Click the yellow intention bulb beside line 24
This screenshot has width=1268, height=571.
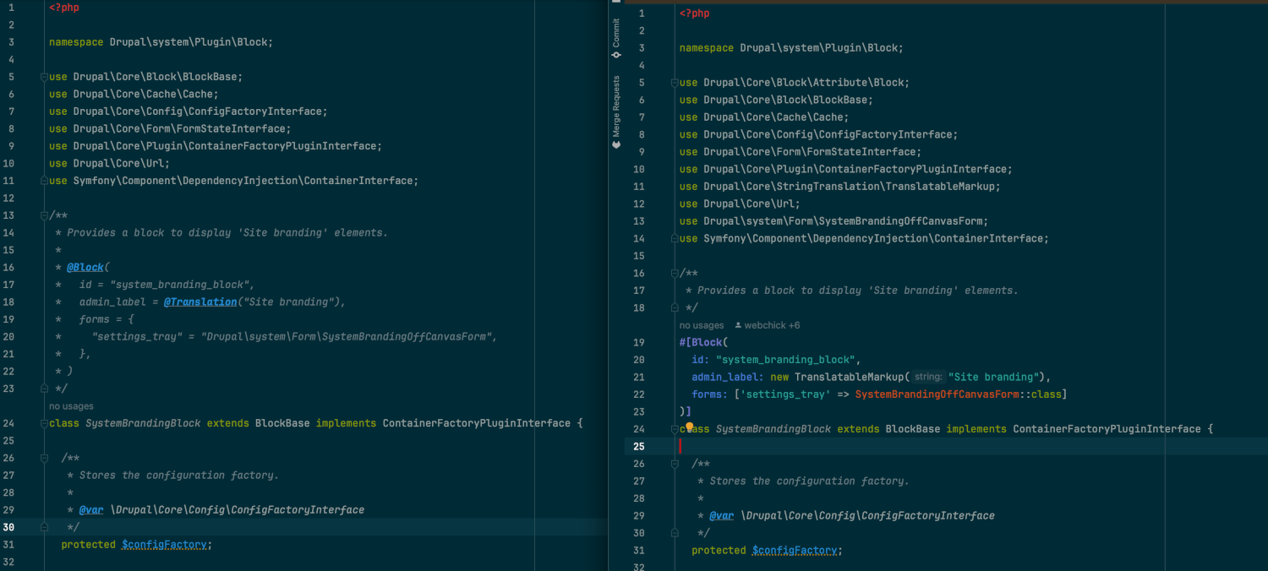pos(690,427)
